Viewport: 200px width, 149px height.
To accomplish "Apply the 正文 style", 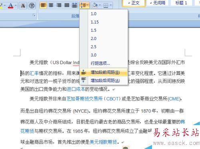I will [x=134, y=3].
